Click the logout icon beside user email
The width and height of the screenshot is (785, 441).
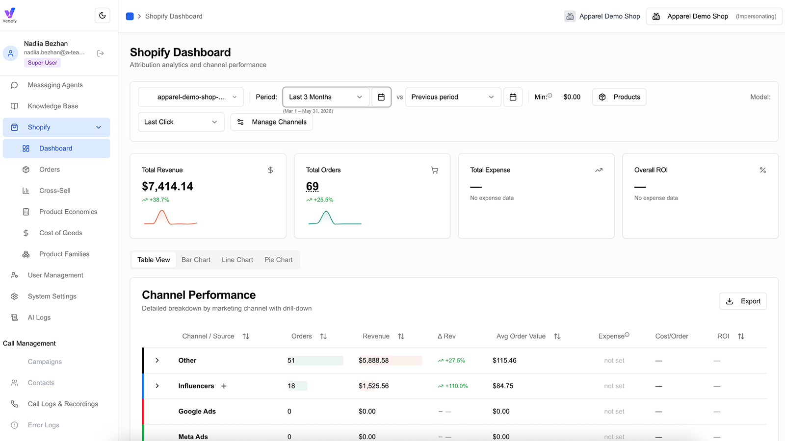(101, 53)
